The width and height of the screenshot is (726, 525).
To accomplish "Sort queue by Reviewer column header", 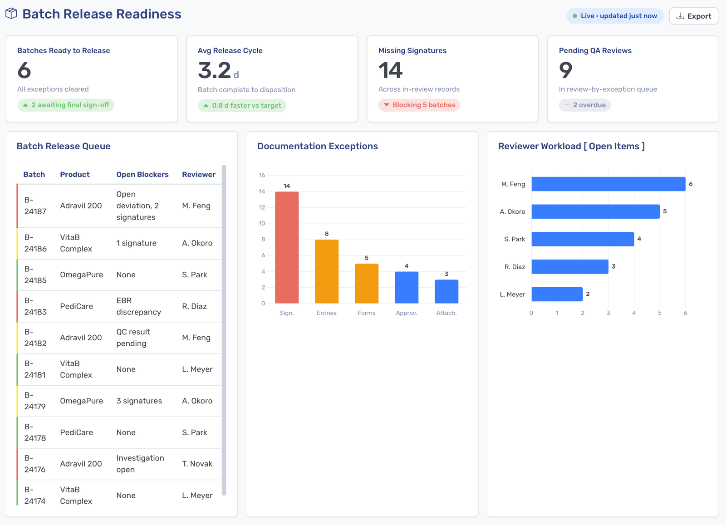I will point(199,174).
